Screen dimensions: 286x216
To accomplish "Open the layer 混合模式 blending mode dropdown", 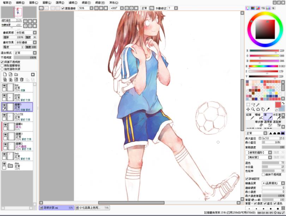I will pos(35,53).
